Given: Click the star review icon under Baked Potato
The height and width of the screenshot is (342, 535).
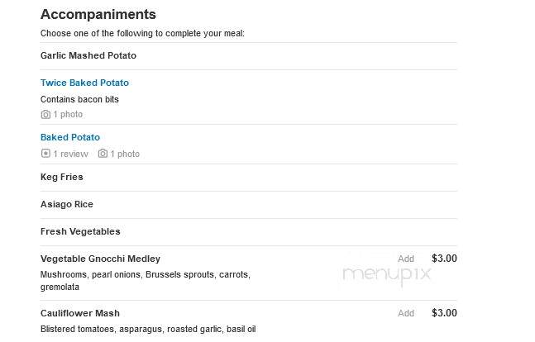Looking at the screenshot, I should (x=45, y=154).
